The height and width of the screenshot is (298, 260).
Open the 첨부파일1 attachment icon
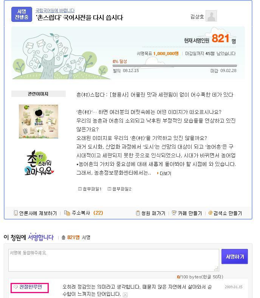pyautogui.click(x=80, y=189)
